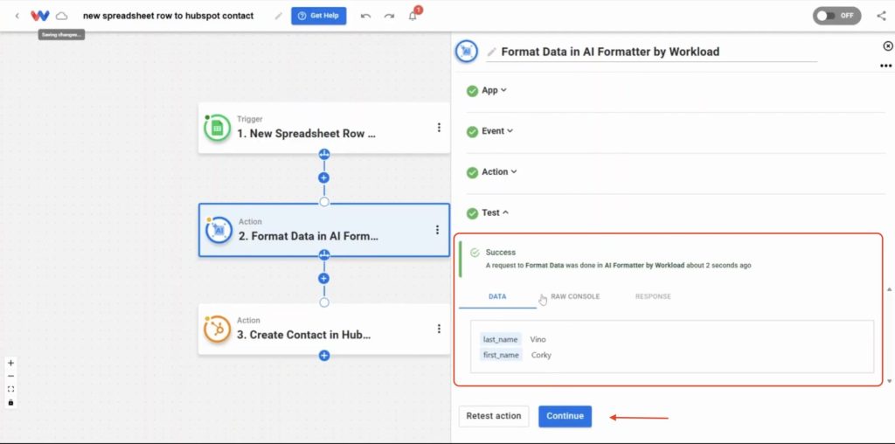Select the value Vino
Viewport: 895px width, 444px height.
538,340
